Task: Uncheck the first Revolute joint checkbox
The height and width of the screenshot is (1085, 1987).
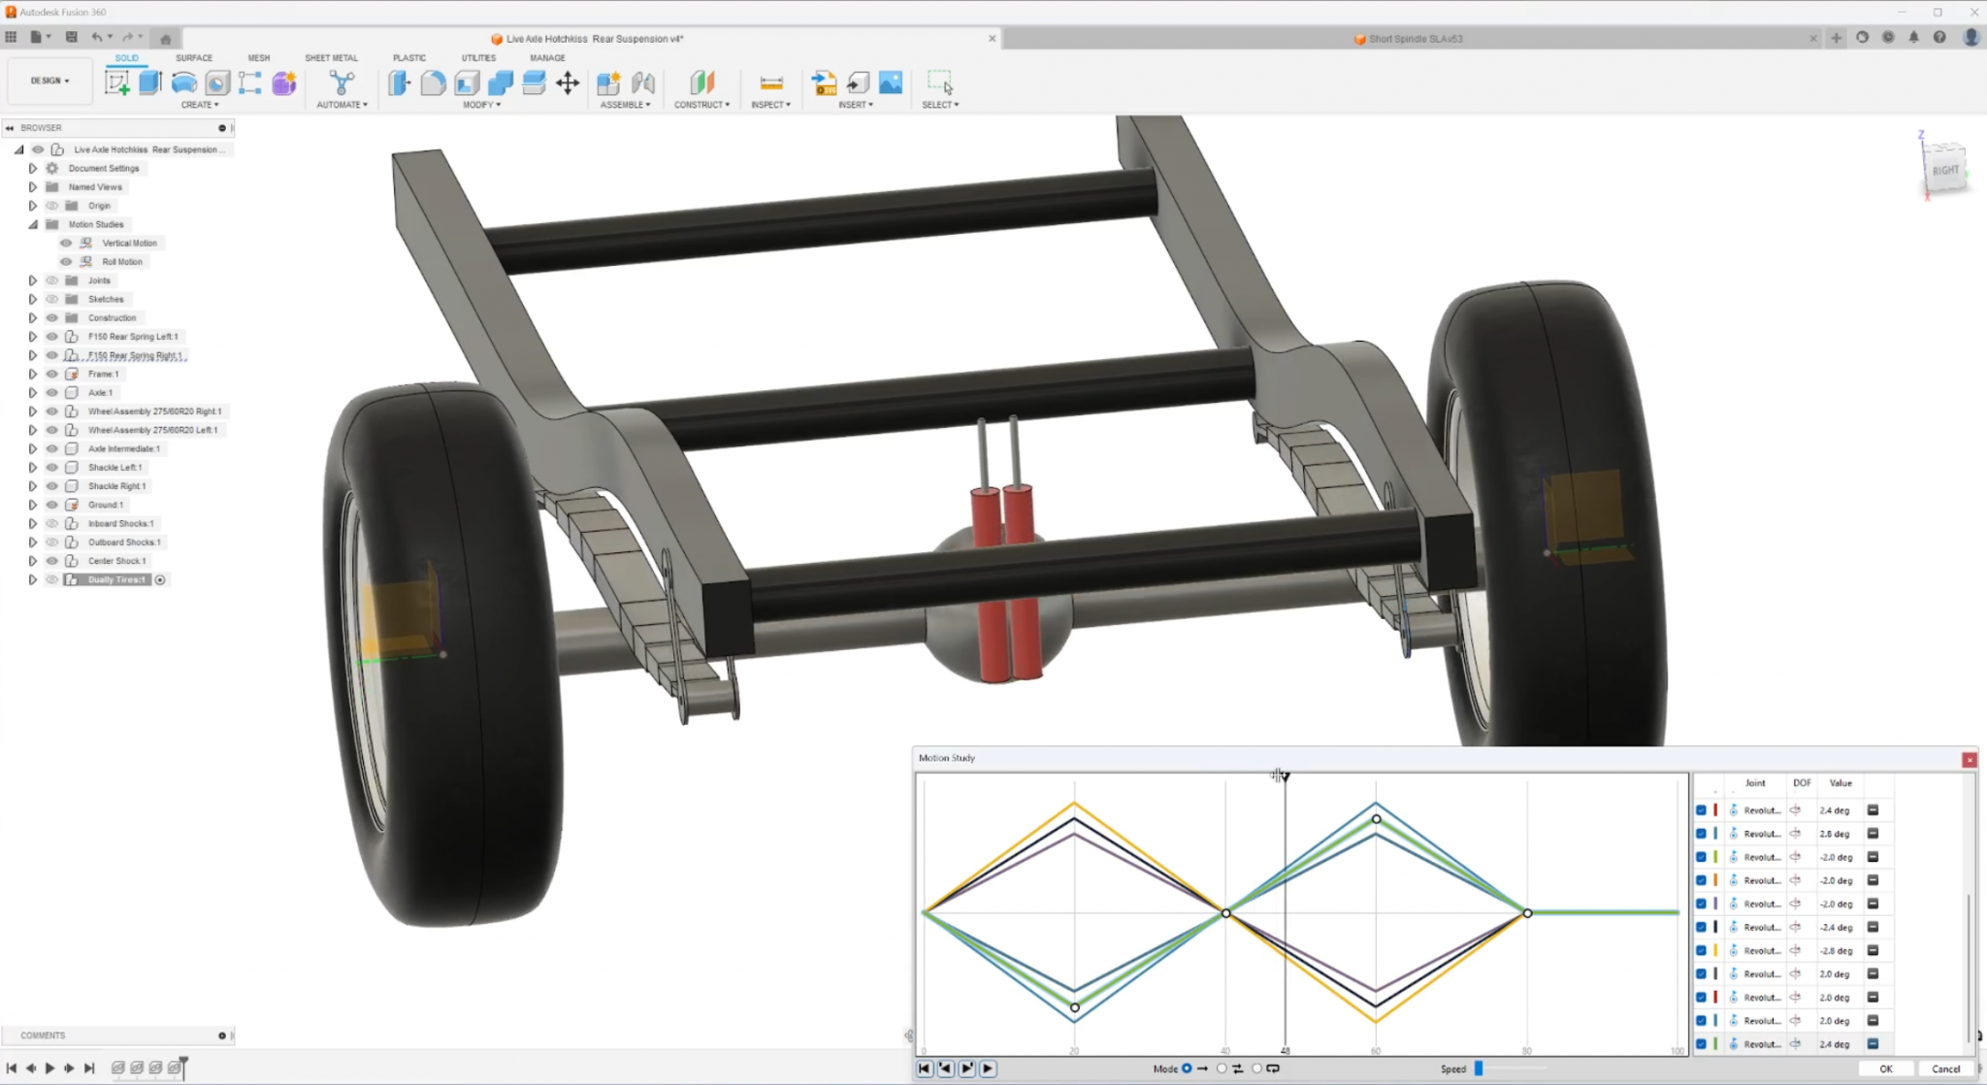Action: click(1701, 810)
